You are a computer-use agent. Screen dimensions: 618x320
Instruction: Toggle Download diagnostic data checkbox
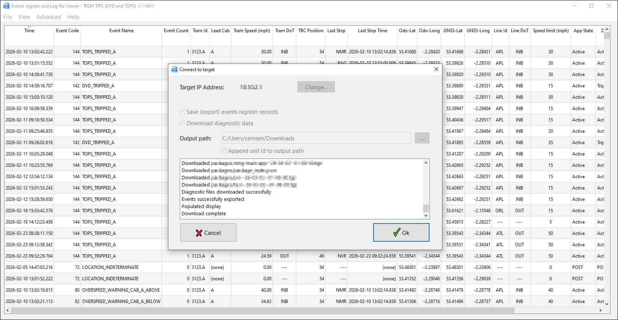[x=182, y=123]
